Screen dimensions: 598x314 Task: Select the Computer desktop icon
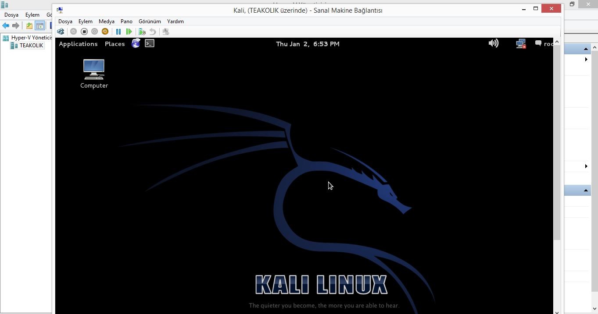(x=94, y=74)
